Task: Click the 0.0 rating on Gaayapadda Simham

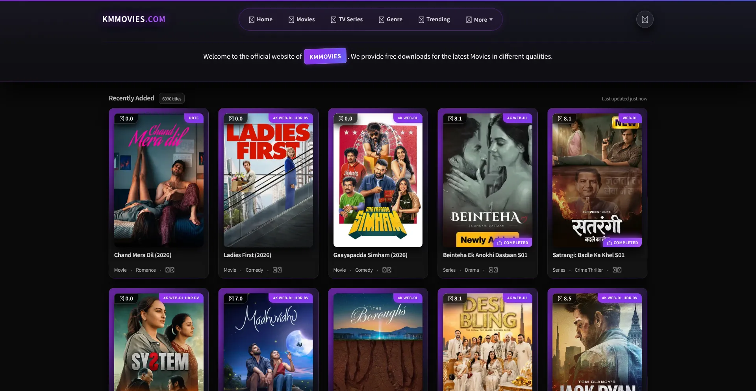Action: pyautogui.click(x=345, y=119)
